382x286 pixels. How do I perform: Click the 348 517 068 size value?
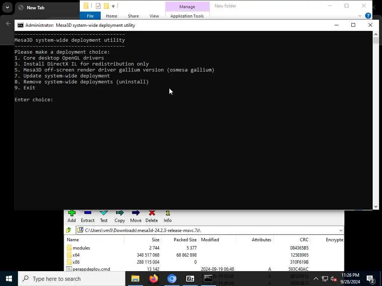(x=148, y=255)
